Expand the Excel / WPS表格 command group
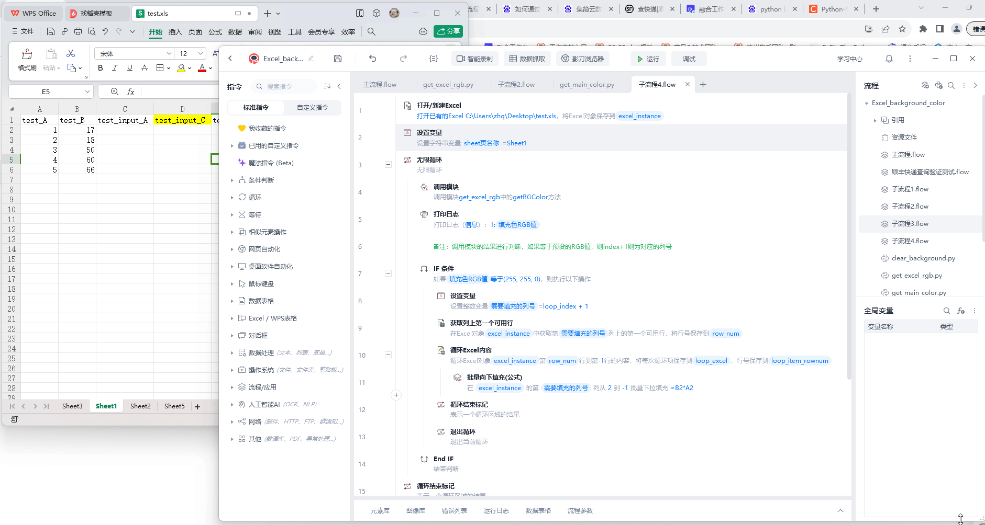This screenshot has height=525, width=985. (x=232, y=318)
